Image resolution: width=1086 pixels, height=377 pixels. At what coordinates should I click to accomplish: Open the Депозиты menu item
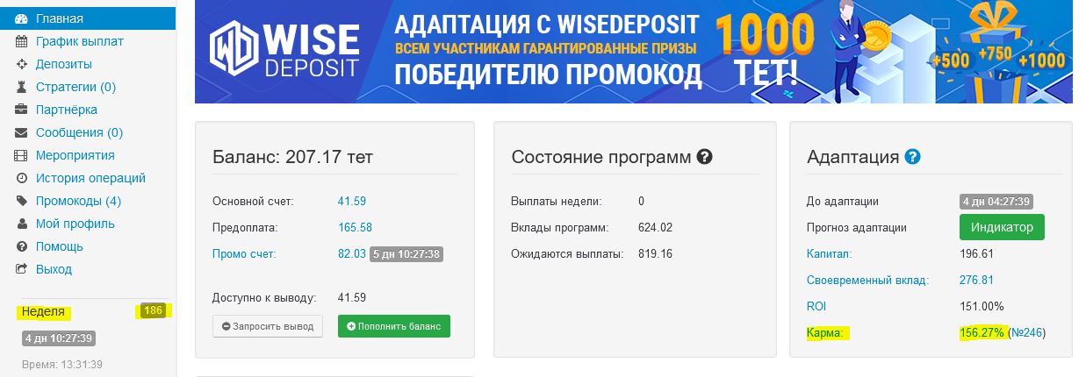pyautogui.click(x=63, y=64)
